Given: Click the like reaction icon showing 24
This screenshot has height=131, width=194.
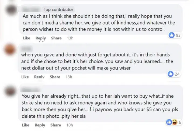Looking at the screenshot, I should (171, 74).
